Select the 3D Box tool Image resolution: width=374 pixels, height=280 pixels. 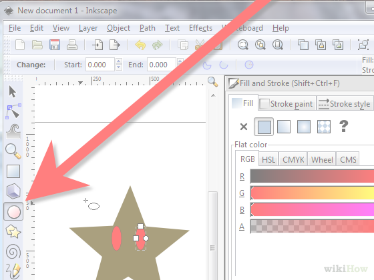tap(13, 191)
